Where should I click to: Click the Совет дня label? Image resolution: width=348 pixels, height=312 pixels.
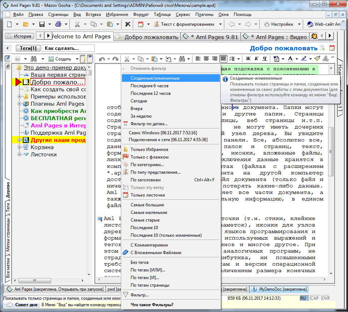[x=26, y=305]
